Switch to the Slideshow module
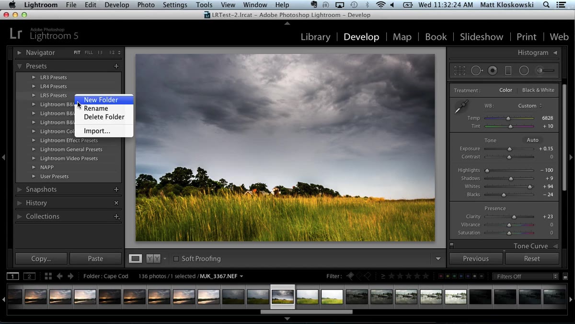 (x=482, y=37)
